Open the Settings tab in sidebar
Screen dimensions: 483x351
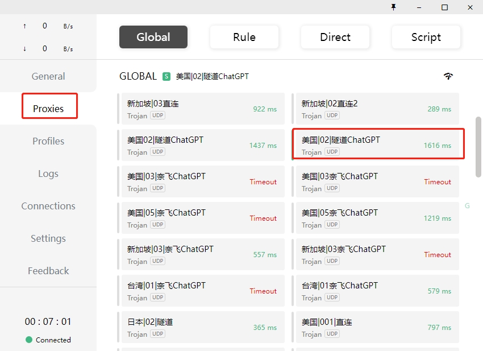[48, 238]
